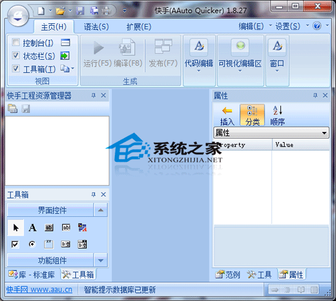Uncheck the 工具箱(T) checkbox
336x301 pixels.
16,68
